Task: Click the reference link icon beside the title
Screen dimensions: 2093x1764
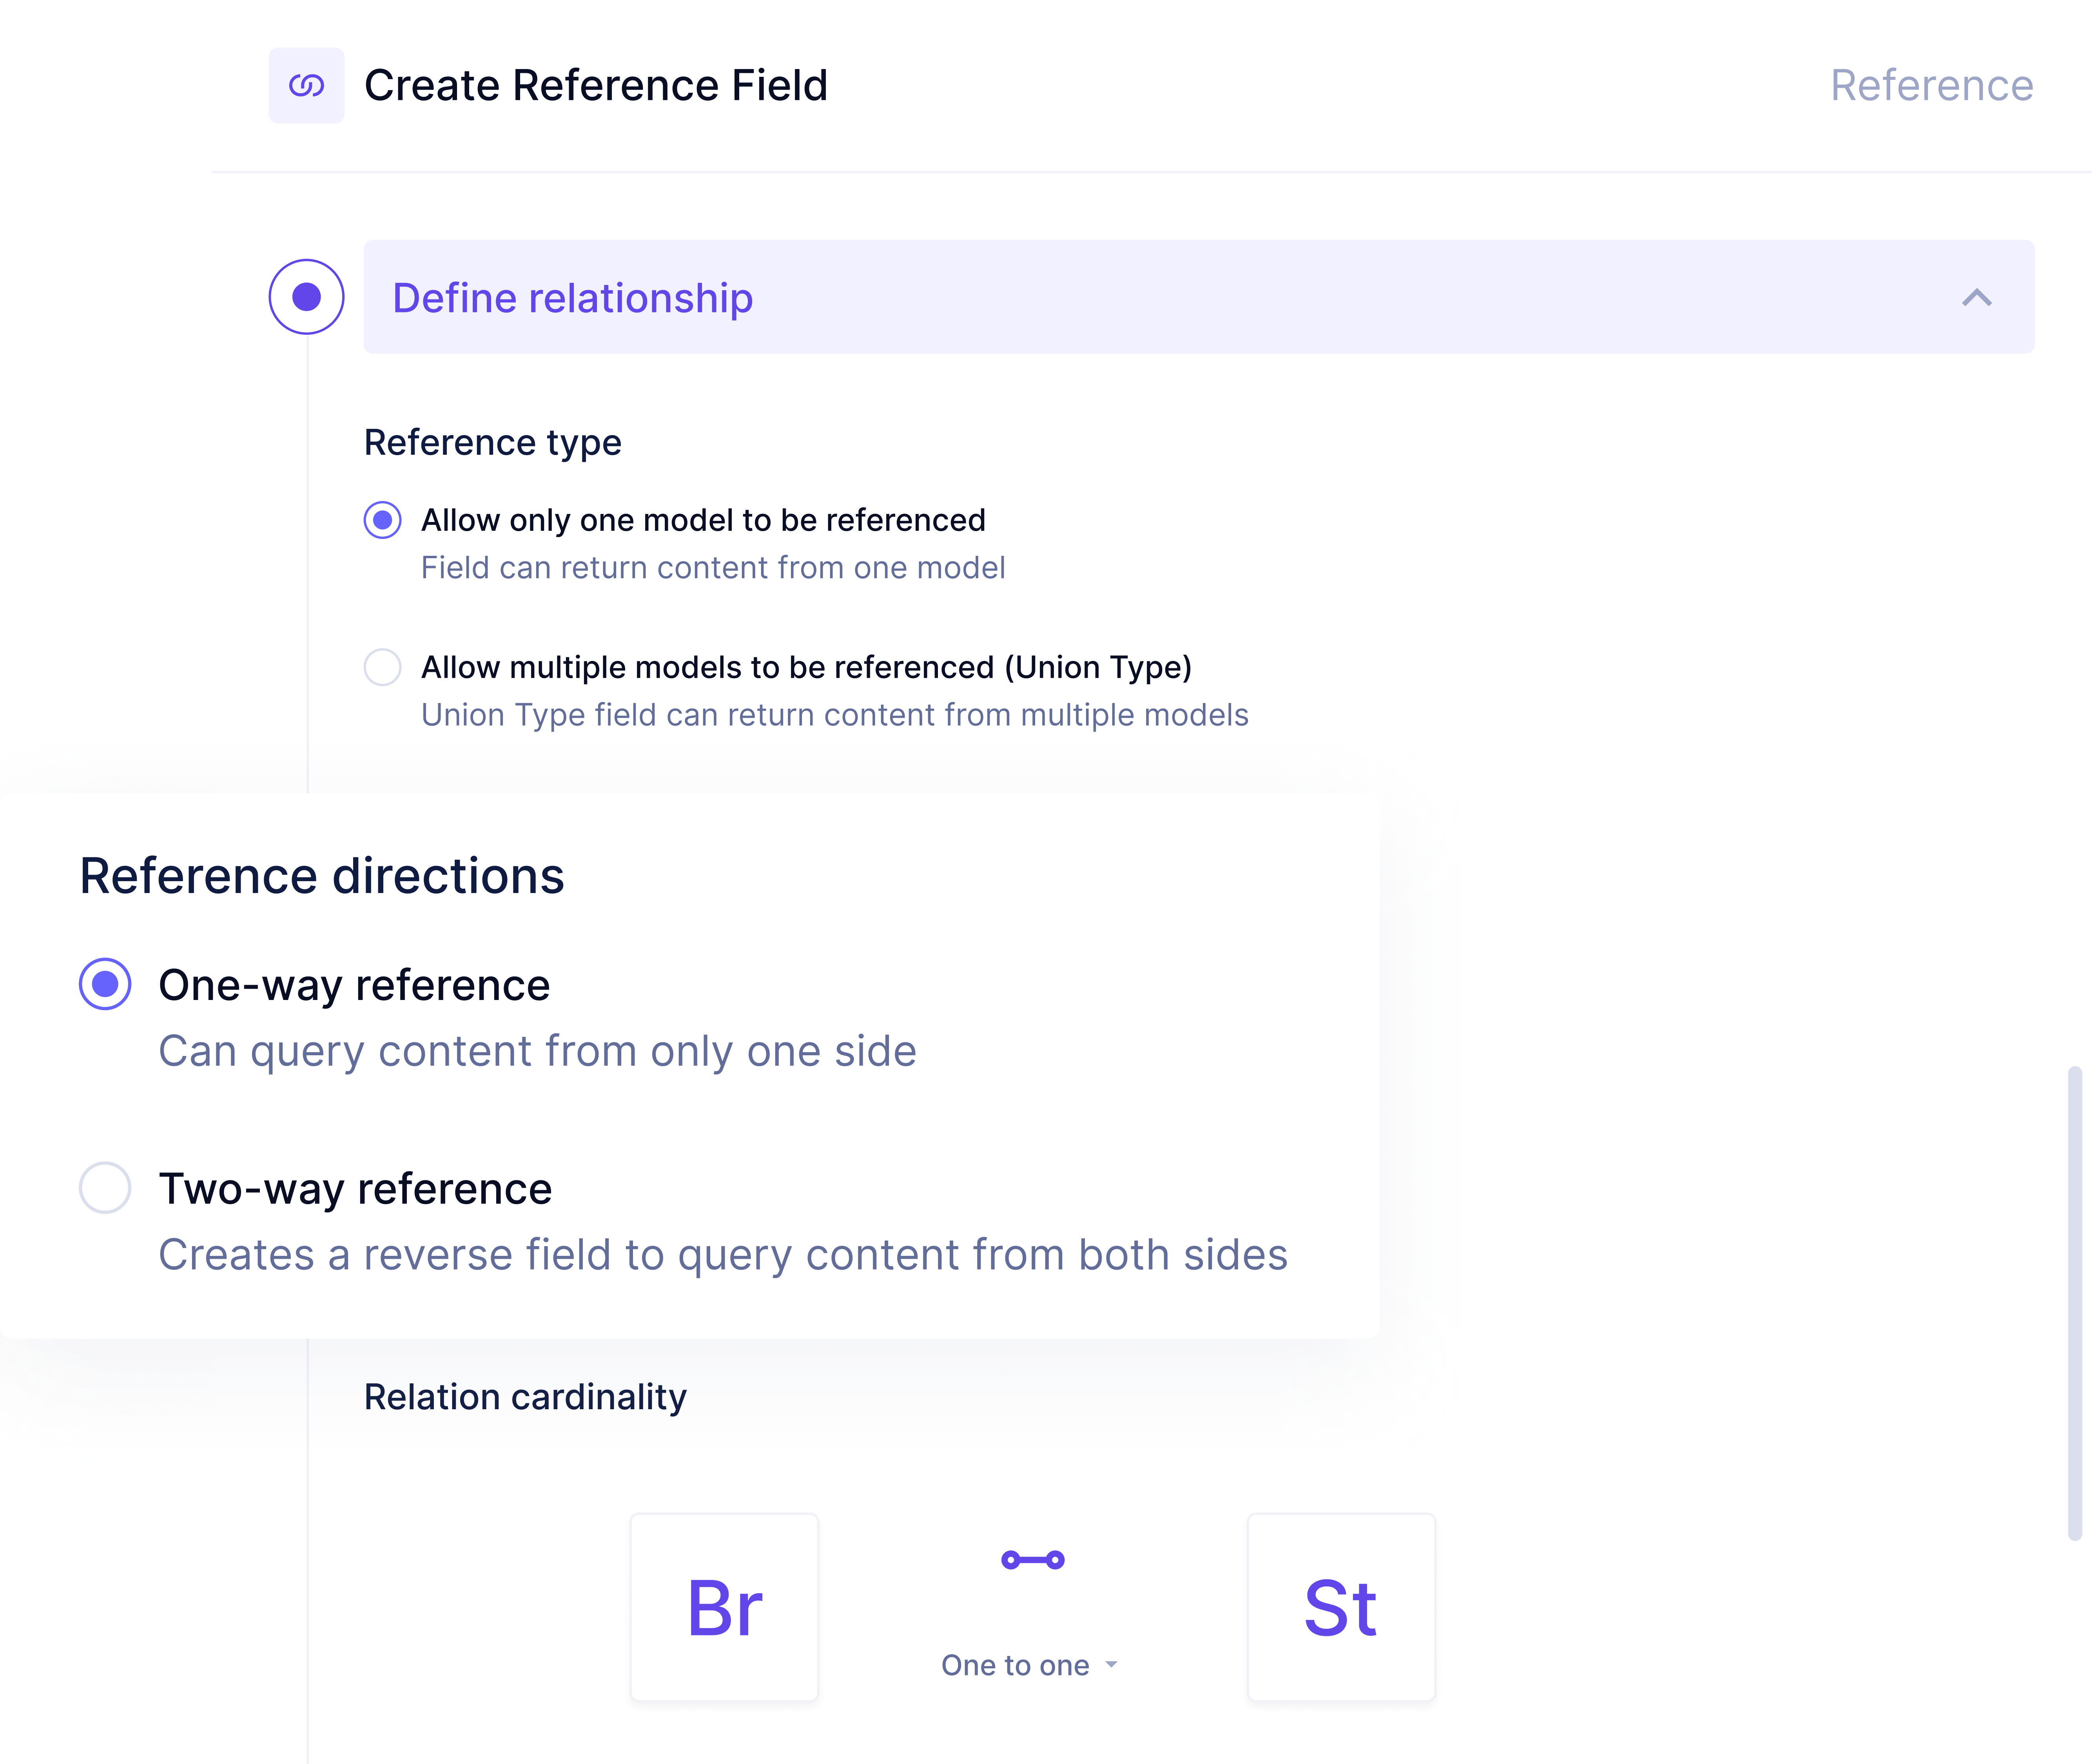Action: [306, 85]
